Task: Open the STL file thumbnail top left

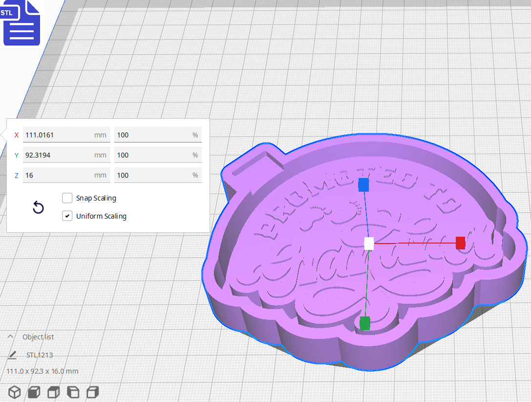Action: (x=21, y=22)
